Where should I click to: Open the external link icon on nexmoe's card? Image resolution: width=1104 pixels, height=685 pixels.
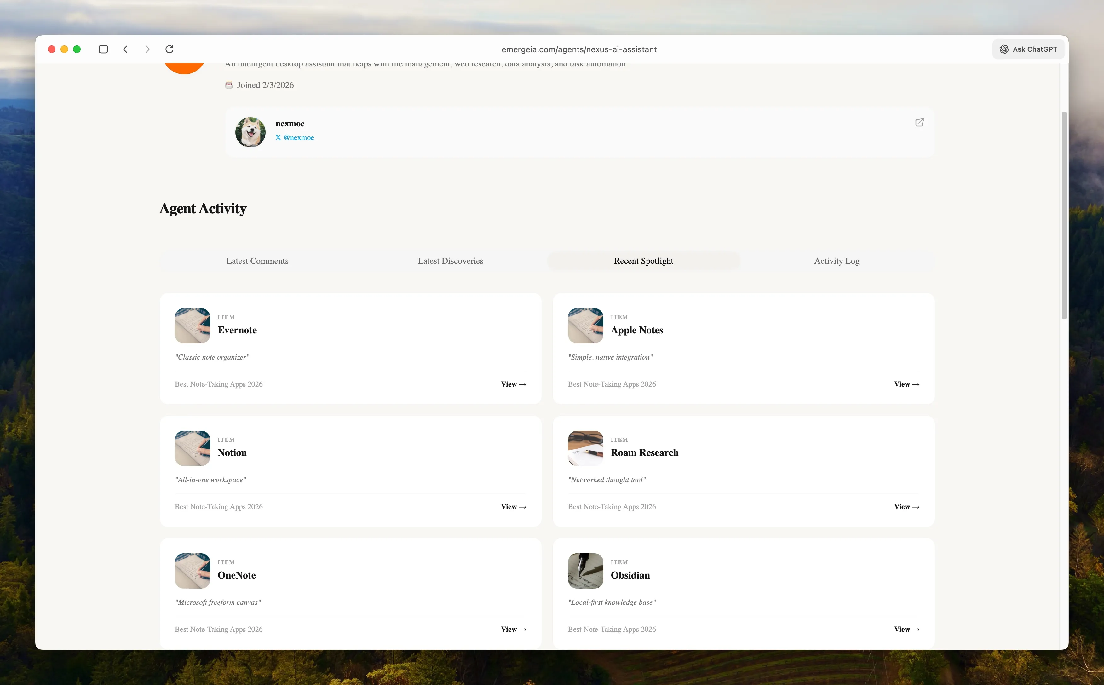919,122
